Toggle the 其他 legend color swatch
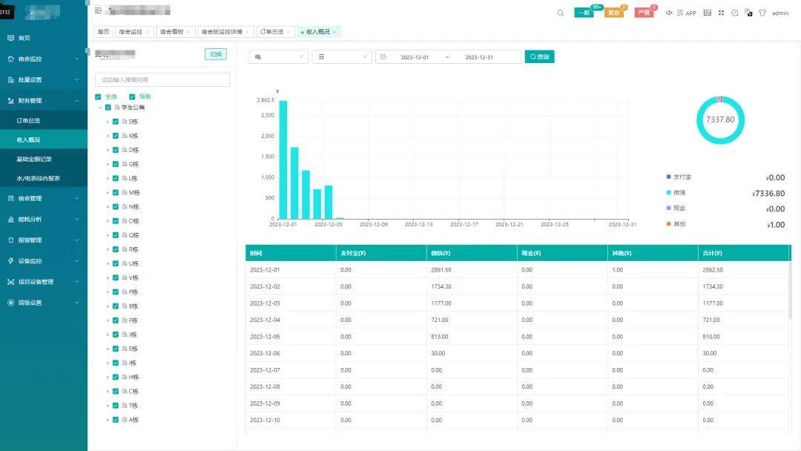Screen dimensions: 801x451 click(669, 224)
